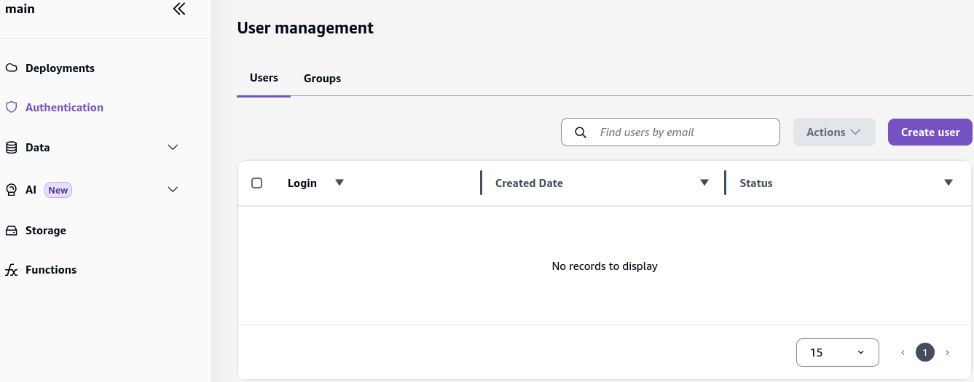Click the main branch name
This screenshot has height=382, width=974.
tap(20, 9)
